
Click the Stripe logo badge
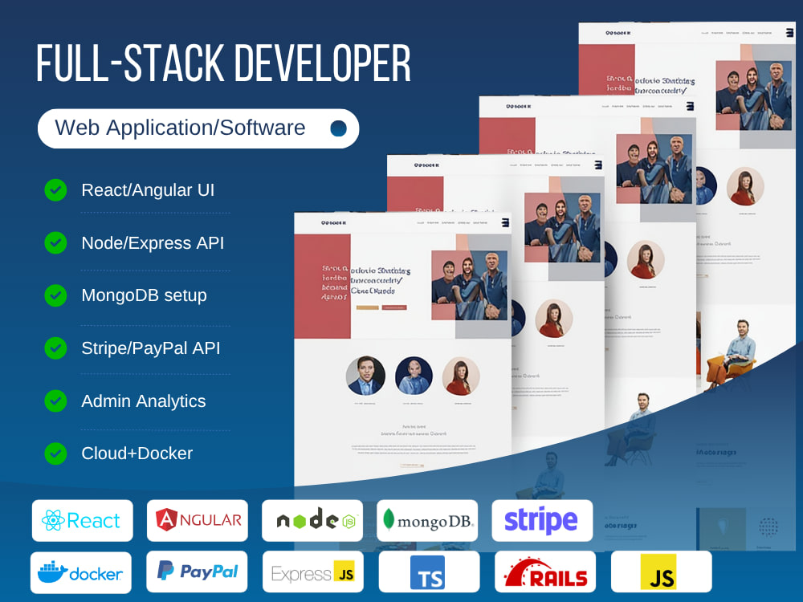click(542, 521)
